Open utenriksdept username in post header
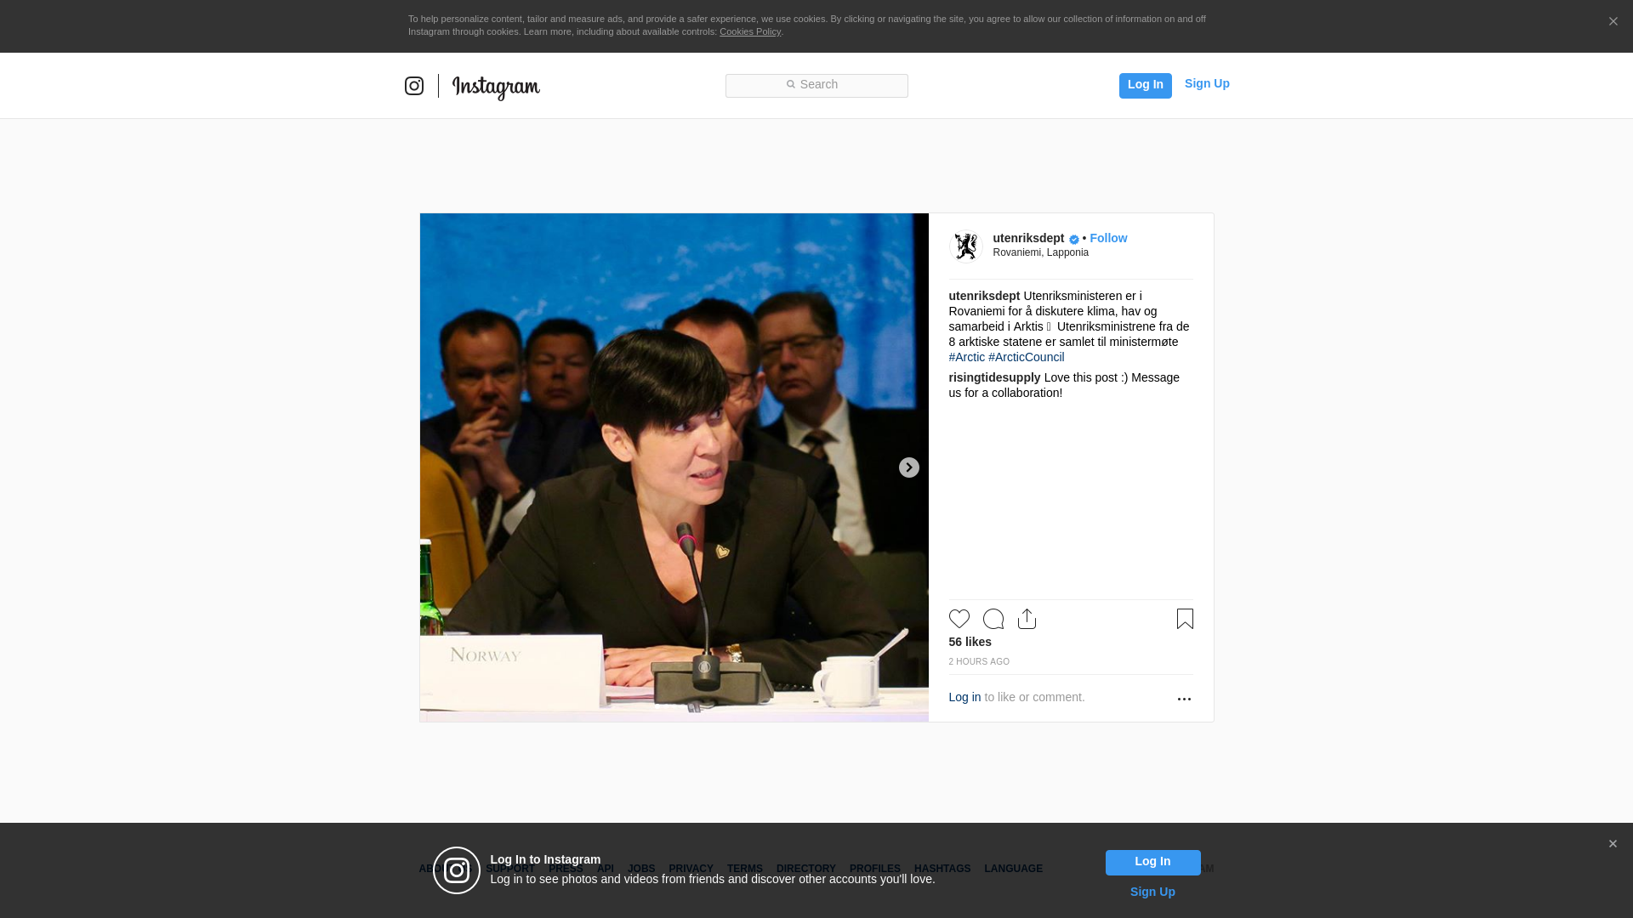This screenshot has height=918, width=1633. tap(1028, 238)
